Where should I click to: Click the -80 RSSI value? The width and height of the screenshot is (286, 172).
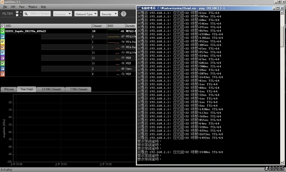click(x=122, y=69)
